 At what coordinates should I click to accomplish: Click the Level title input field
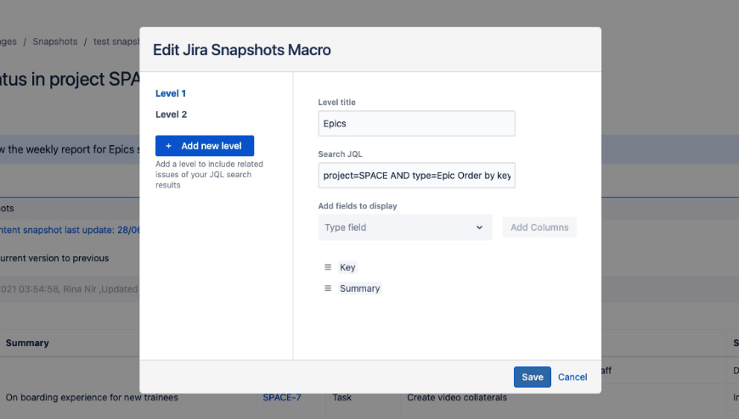click(416, 124)
